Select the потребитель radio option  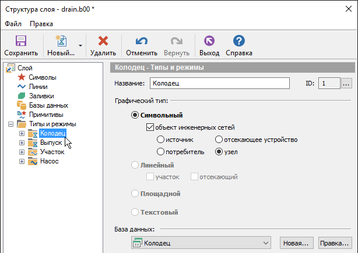[x=160, y=152]
